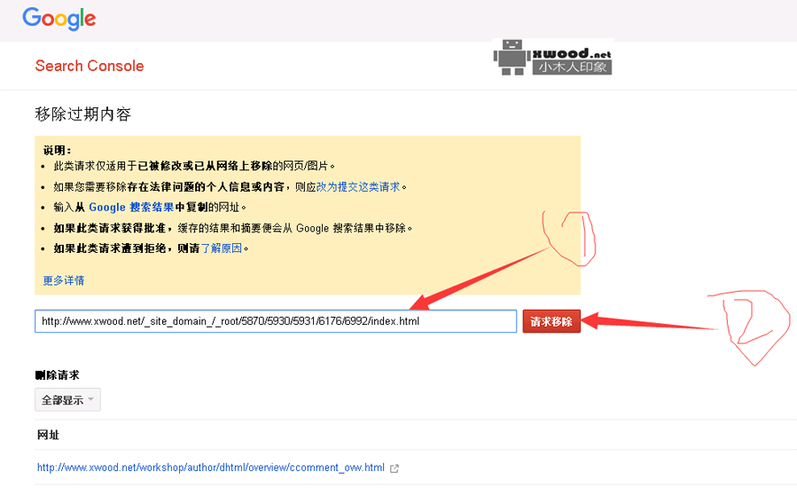This screenshot has height=488, width=797.
Task: Open the 了解原因 link
Action: [221, 248]
